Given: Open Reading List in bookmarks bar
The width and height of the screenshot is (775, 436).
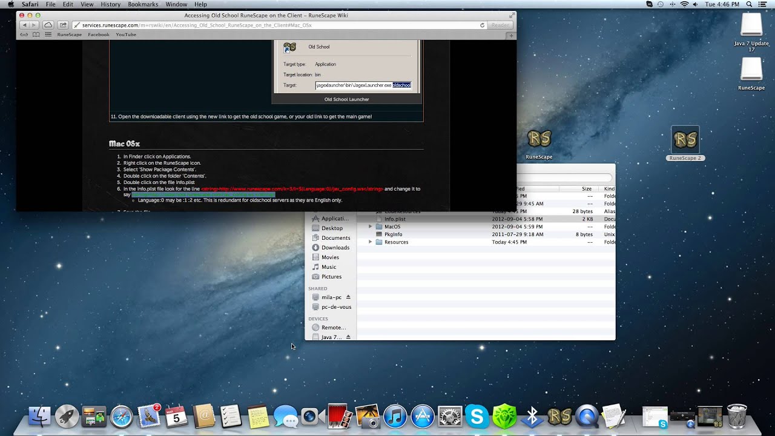Looking at the screenshot, I should pos(24,35).
